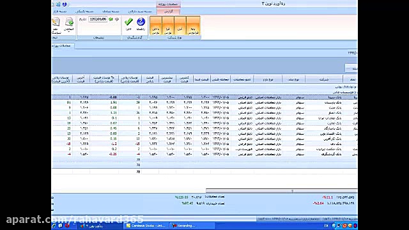409x230 pixels.
Task: Click the FA language indicator in the taskbar
Action: pos(326,226)
